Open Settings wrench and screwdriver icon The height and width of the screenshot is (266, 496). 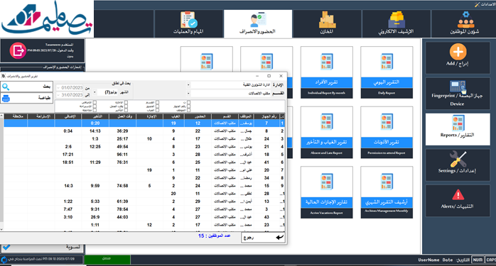point(458,159)
